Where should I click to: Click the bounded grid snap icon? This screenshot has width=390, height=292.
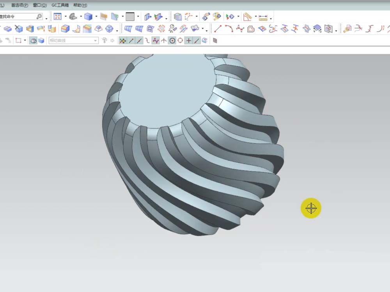click(215, 41)
